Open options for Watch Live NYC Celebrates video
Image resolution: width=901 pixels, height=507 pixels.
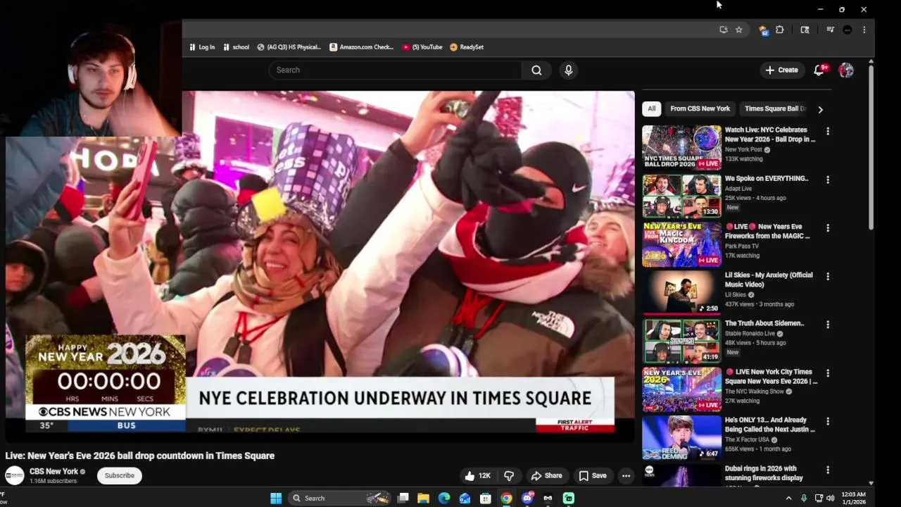click(x=828, y=132)
